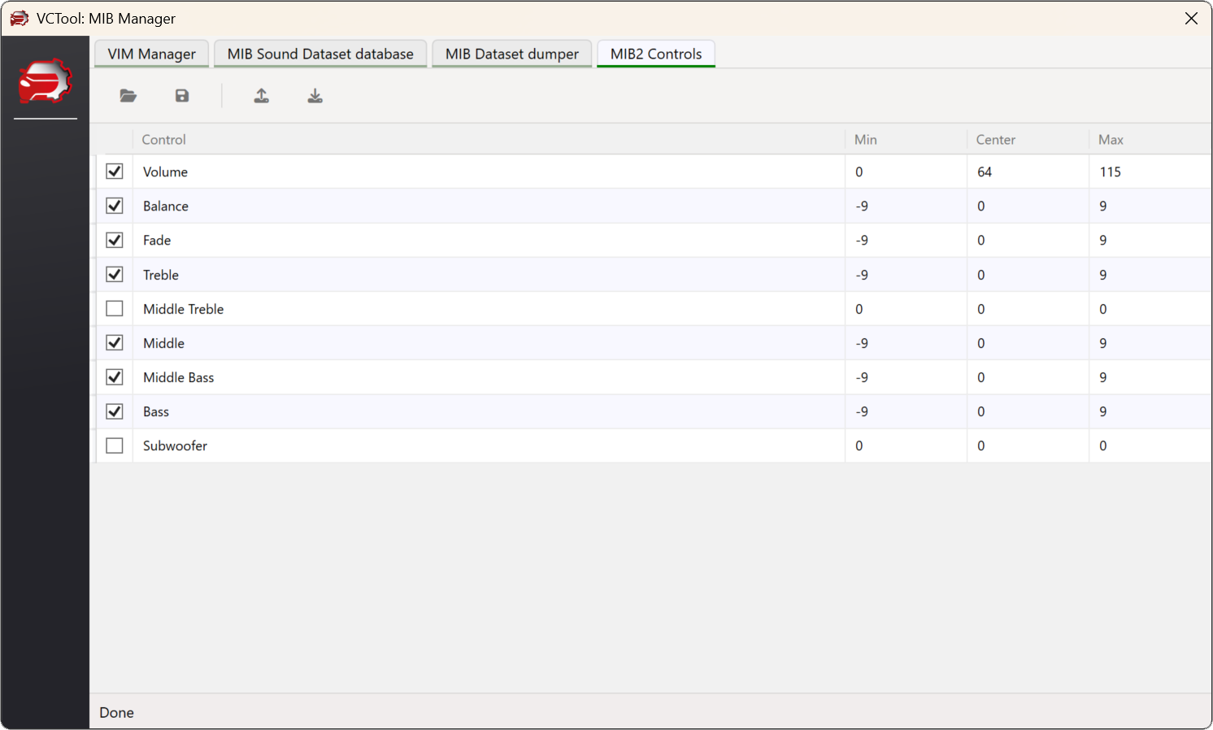Click the Treble row label

point(161,275)
